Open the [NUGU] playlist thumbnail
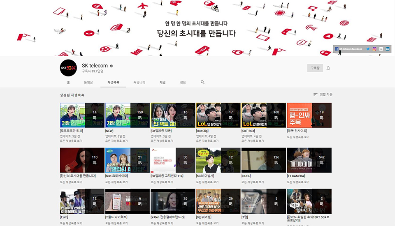The width and height of the screenshot is (395, 226). tap(263, 160)
